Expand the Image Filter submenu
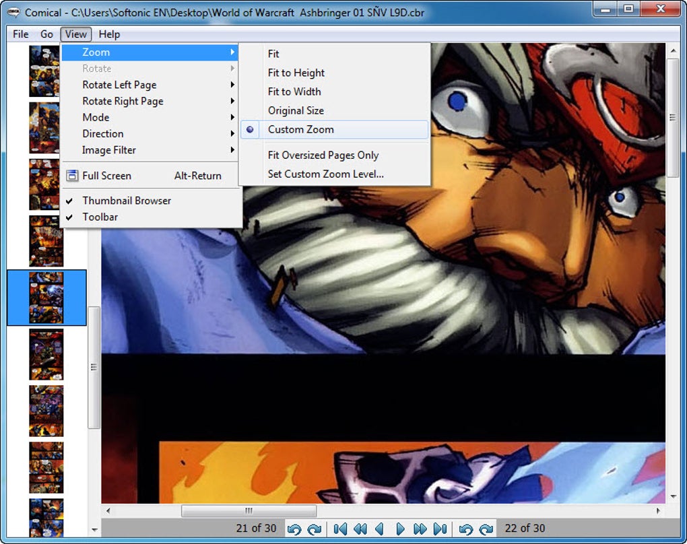Screen dimensions: 687x544 [x=150, y=149]
